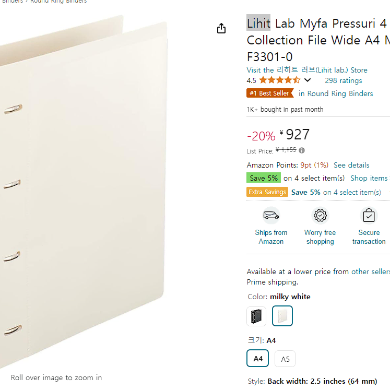
Task: Click the Ships from Amazon truck icon
Action: click(271, 216)
